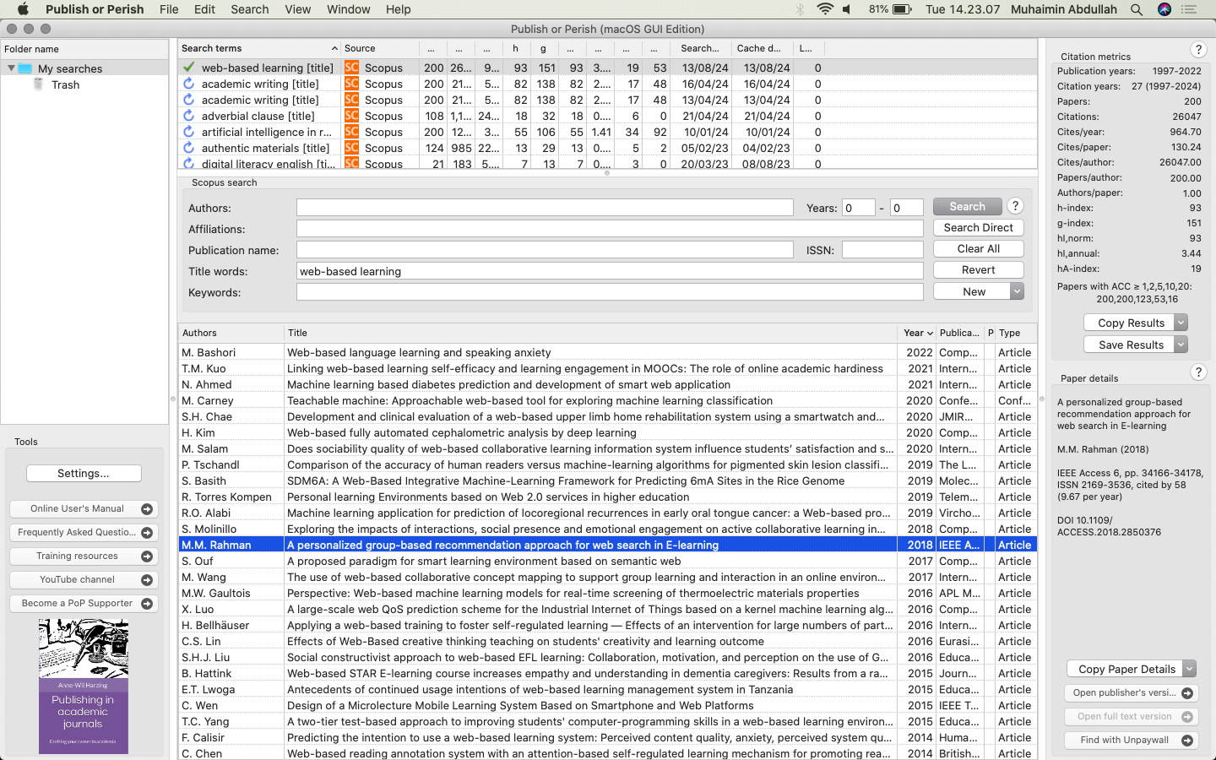Open Save Results dropdown arrow
Screen dimensions: 1216x760
pos(1181,345)
